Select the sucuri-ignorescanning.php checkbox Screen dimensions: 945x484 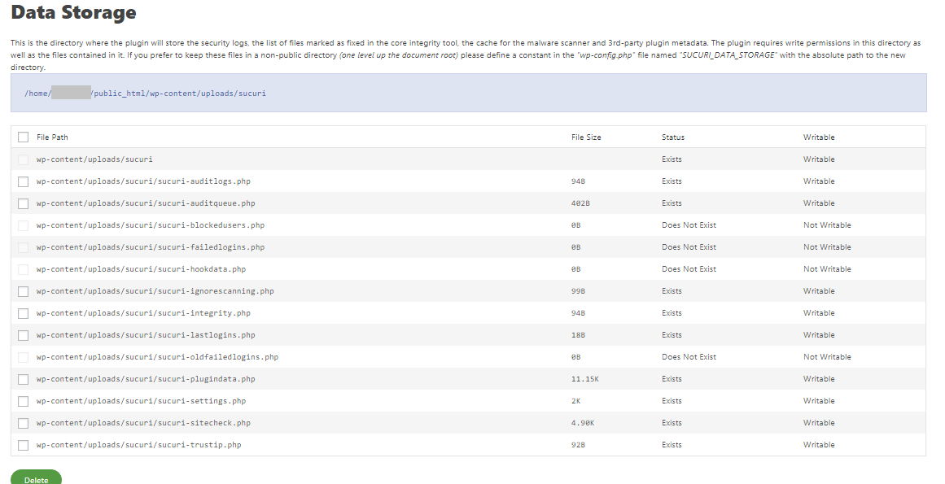[x=23, y=291]
